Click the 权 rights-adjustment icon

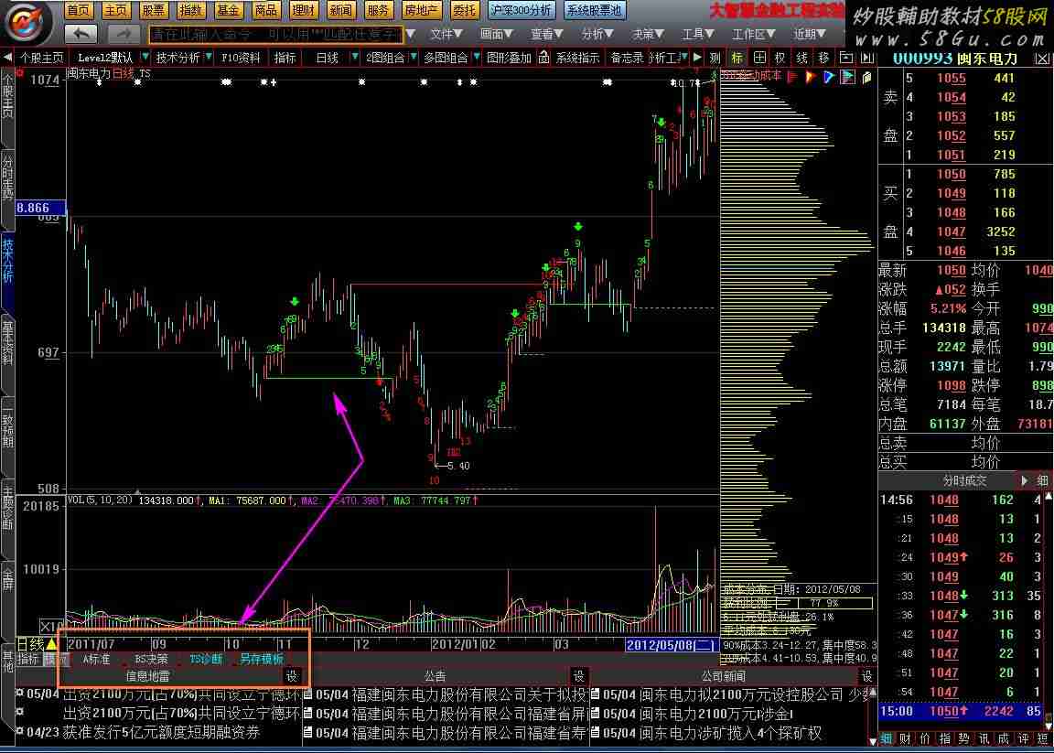780,58
